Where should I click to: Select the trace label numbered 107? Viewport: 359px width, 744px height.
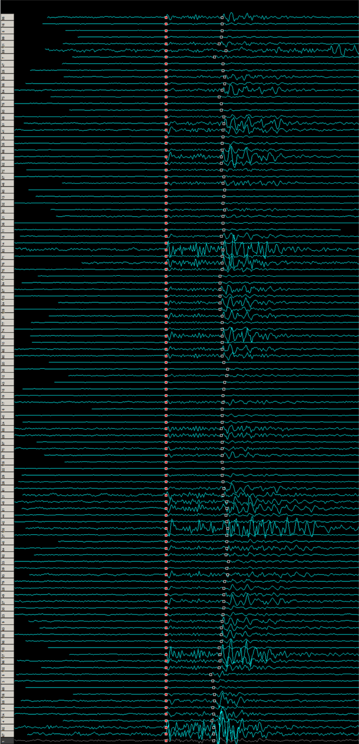coord(7,654)
